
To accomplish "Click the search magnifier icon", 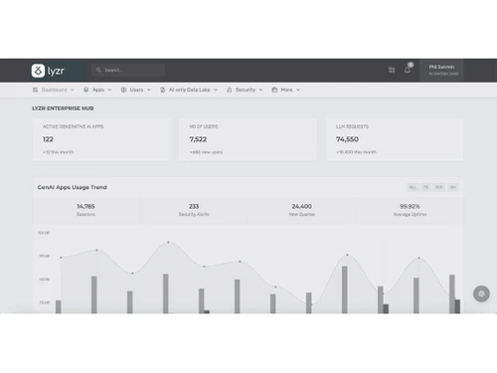I will [98, 70].
